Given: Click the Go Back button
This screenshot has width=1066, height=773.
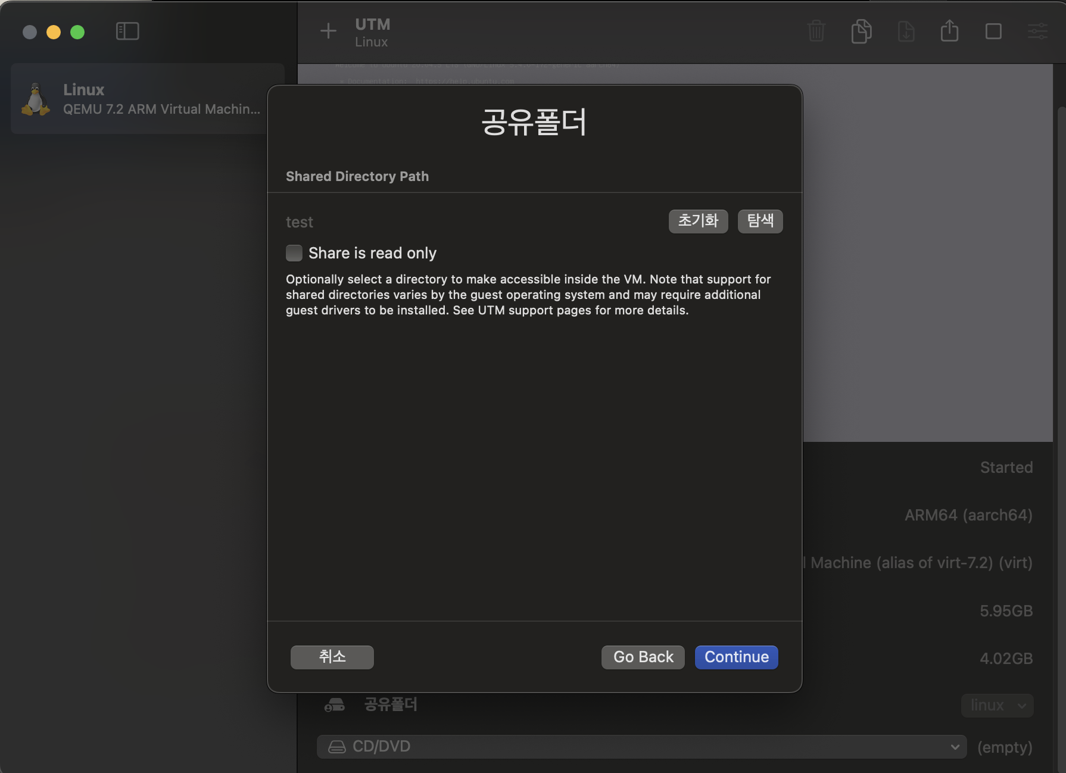Looking at the screenshot, I should coord(643,657).
